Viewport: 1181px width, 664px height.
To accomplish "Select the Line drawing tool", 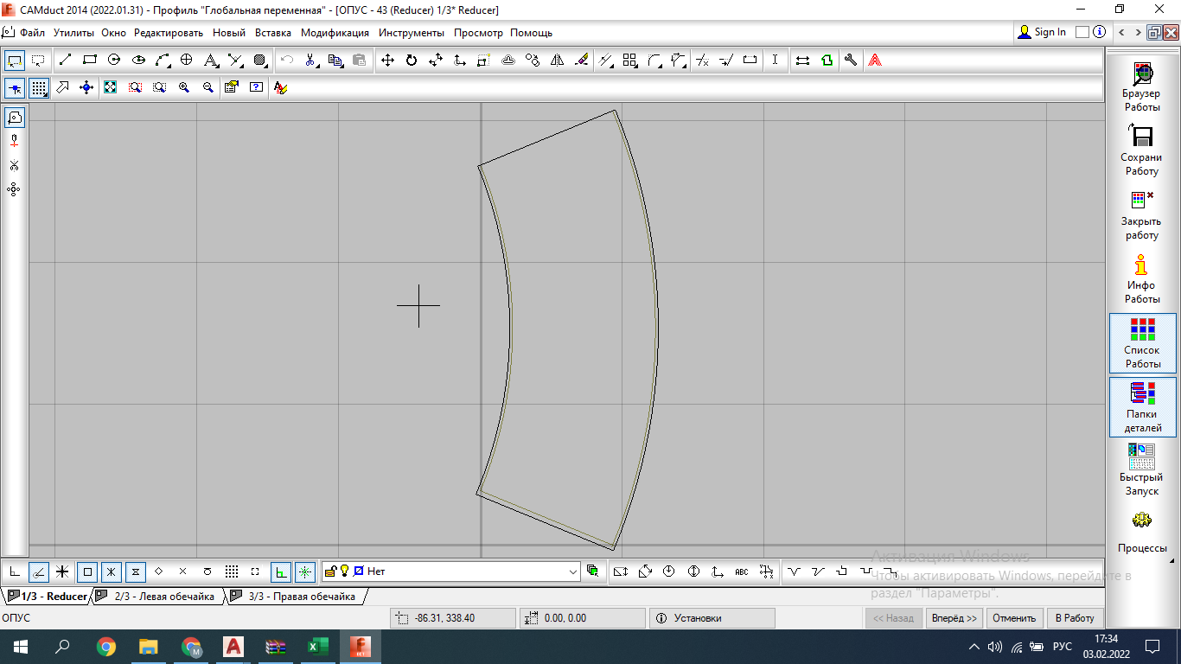I will (x=66, y=61).
